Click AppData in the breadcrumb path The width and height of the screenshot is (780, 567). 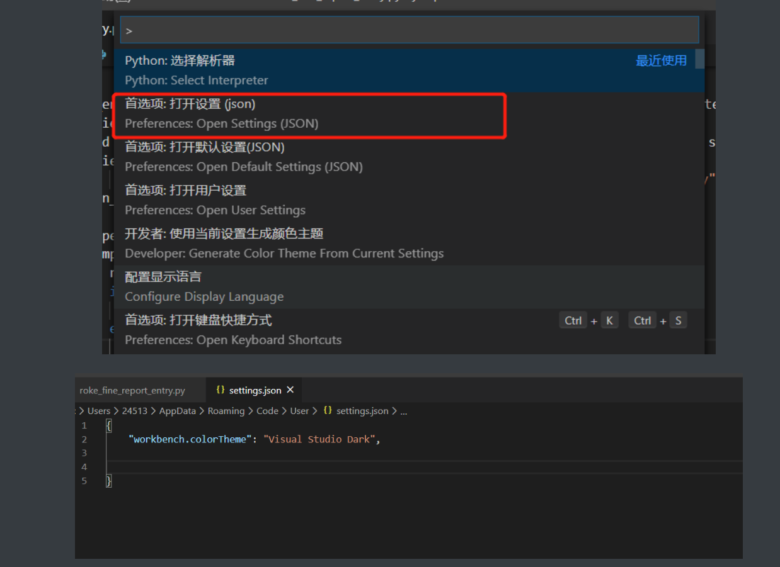click(178, 411)
